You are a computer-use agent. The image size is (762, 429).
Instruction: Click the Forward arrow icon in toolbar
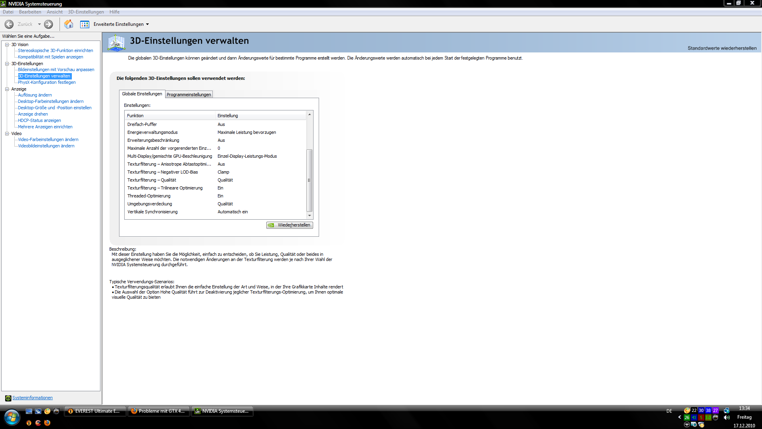48,24
